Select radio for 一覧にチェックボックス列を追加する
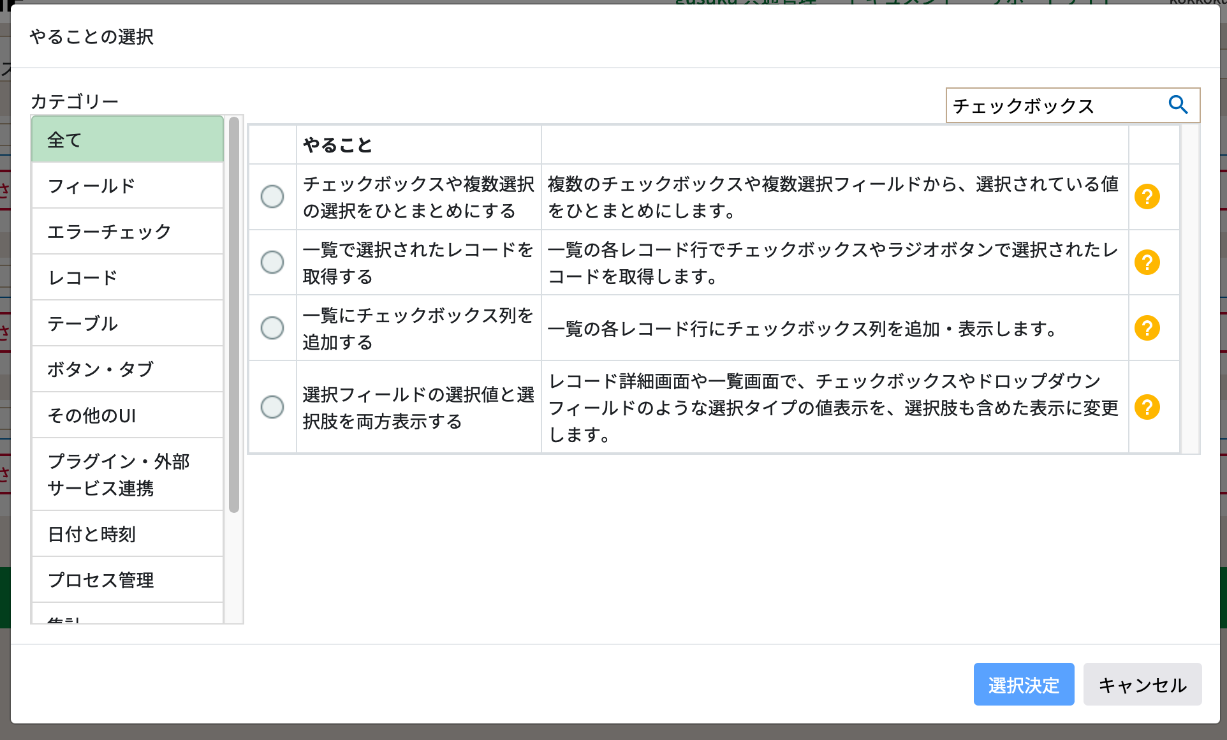This screenshot has width=1227, height=740. pos(272,328)
